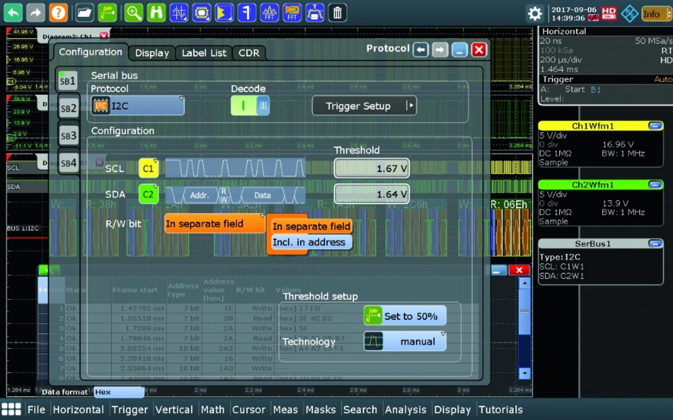Viewport: 673px width, 420px height.
Task: Switch to the Configuration tab
Action: 90,52
